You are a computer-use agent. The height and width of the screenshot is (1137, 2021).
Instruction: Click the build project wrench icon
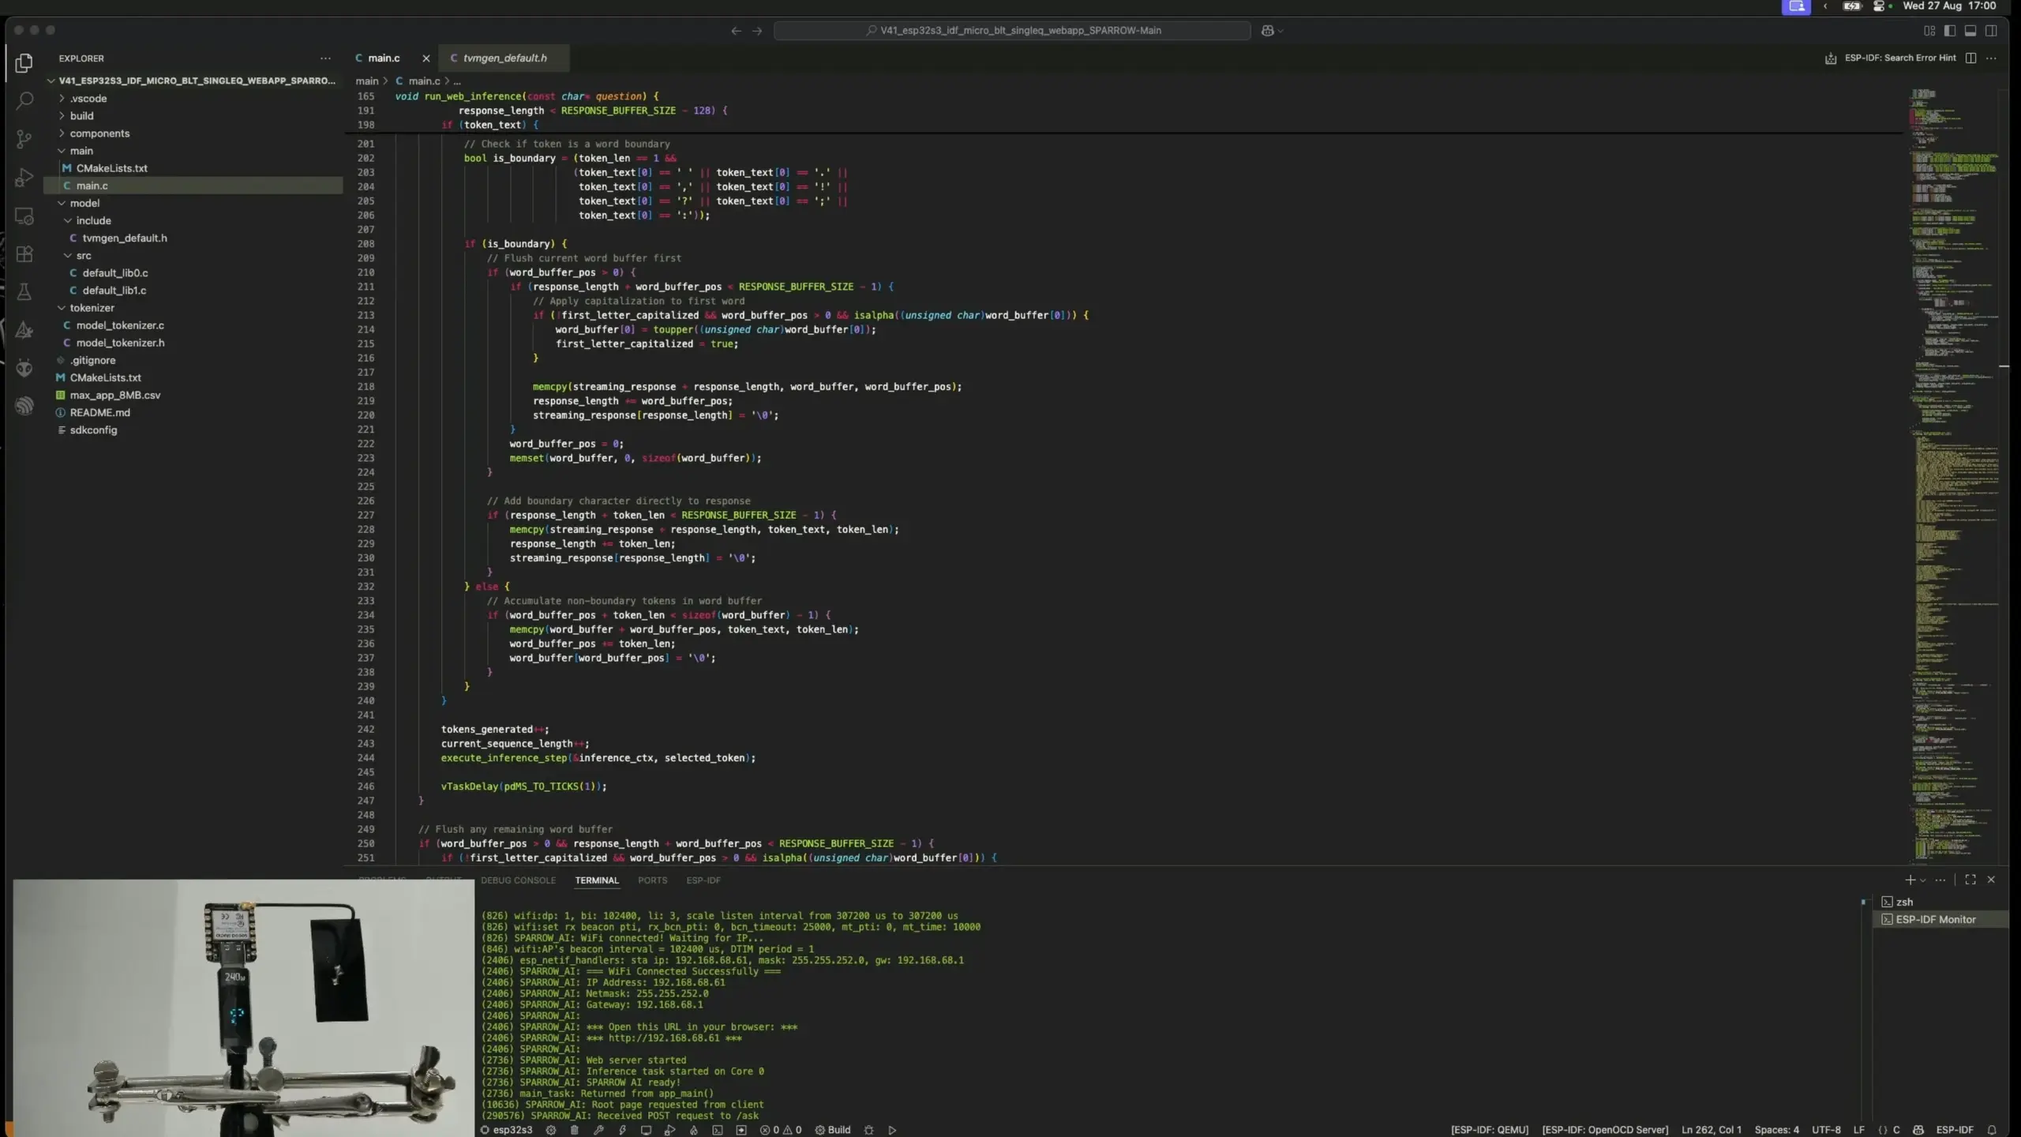click(598, 1130)
